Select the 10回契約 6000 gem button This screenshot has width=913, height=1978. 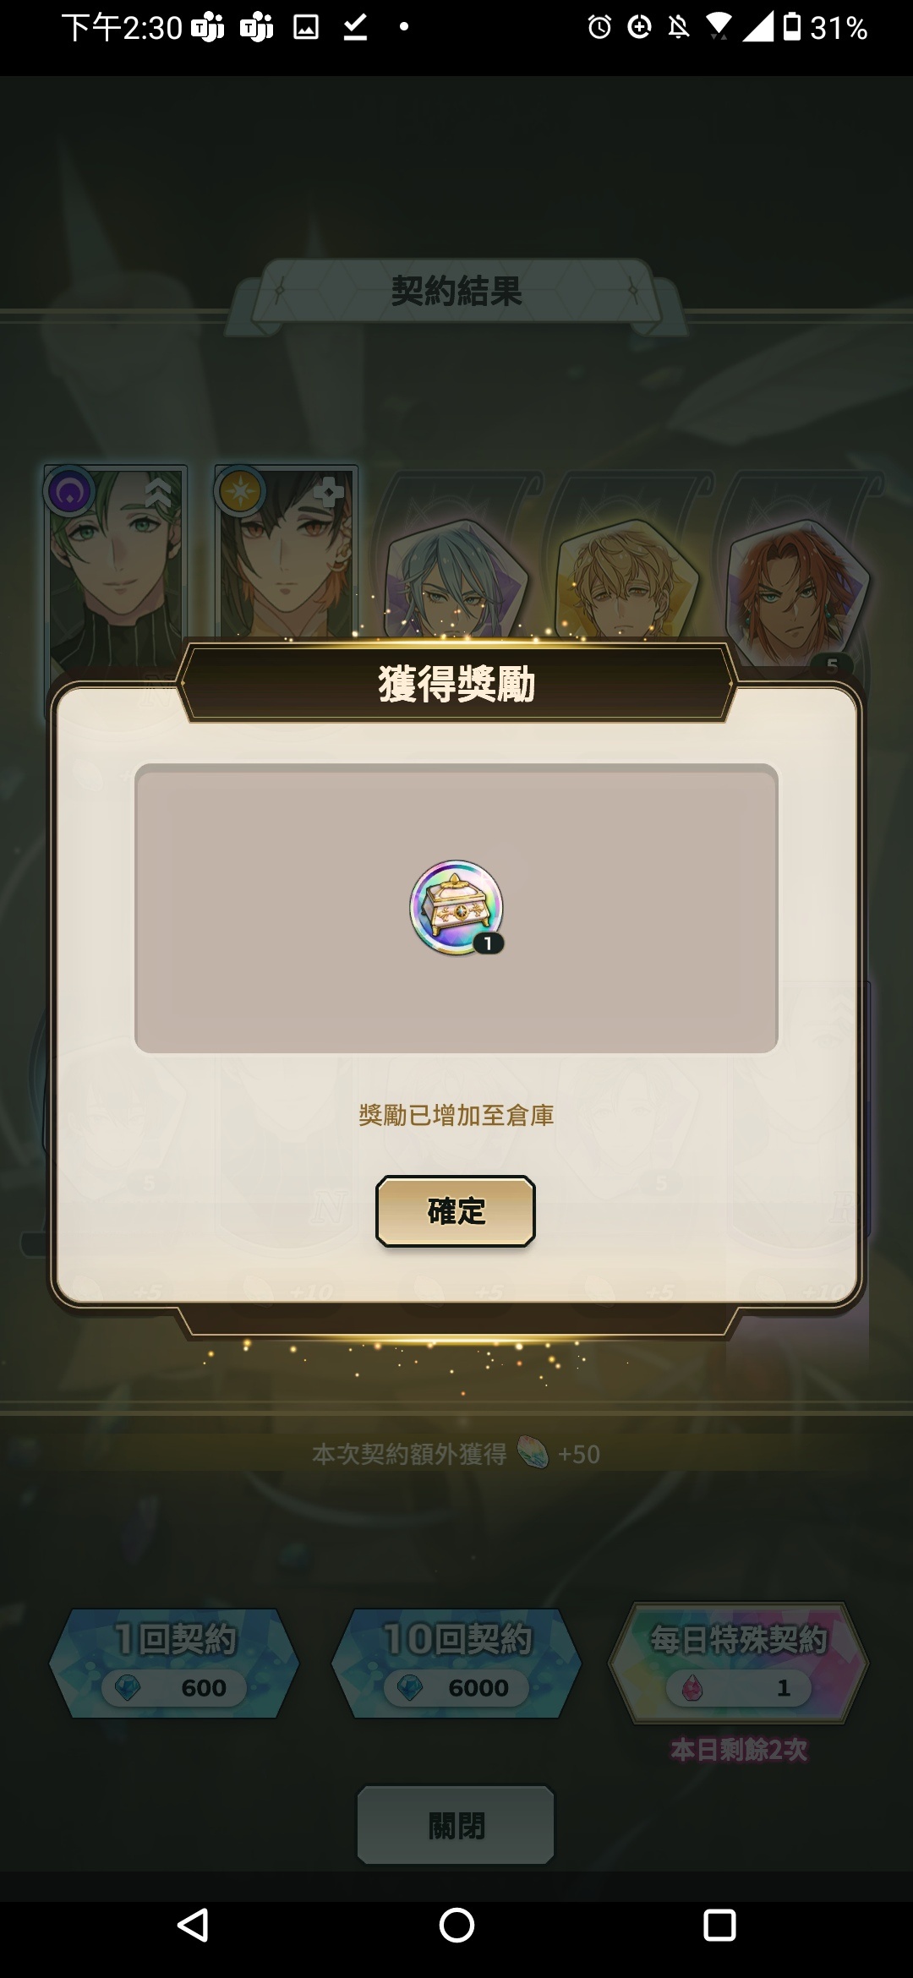click(456, 1663)
